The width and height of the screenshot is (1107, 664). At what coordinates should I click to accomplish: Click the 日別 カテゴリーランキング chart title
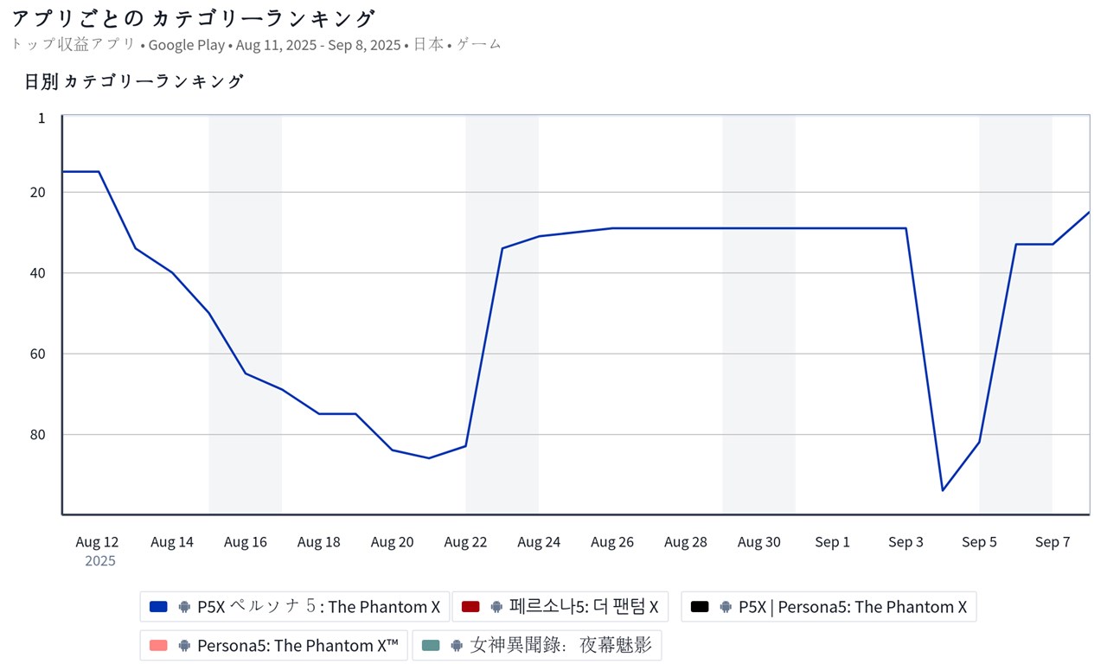click(x=134, y=82)
